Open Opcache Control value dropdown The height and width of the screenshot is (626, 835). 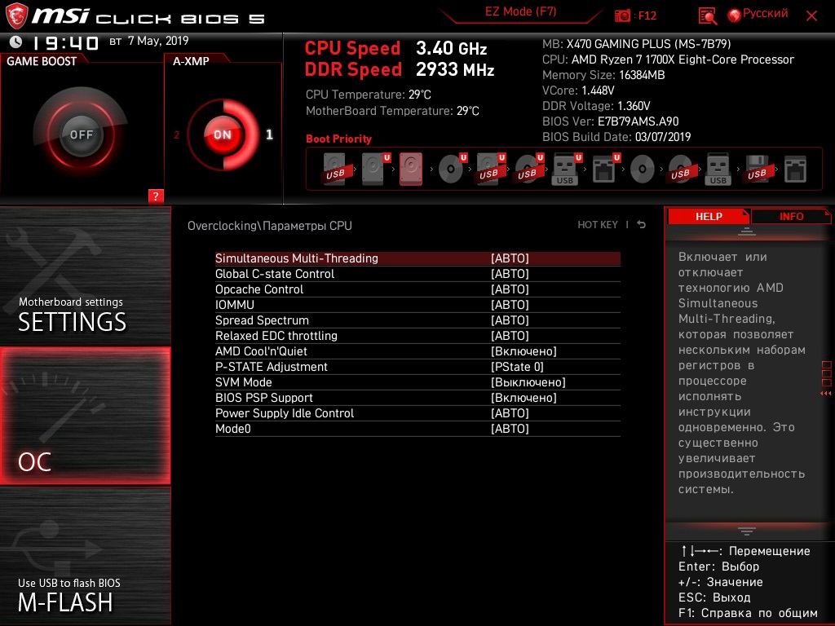pyautogui.click(x=510, y=289)
